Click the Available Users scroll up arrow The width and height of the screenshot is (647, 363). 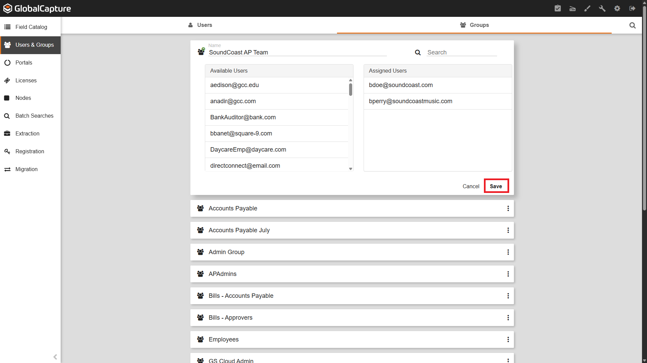(x=351, y=80)
